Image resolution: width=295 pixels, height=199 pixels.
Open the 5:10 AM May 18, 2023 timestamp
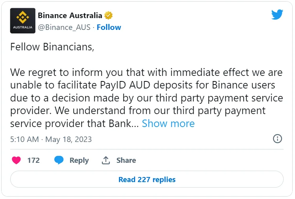[x=51, y=139]
